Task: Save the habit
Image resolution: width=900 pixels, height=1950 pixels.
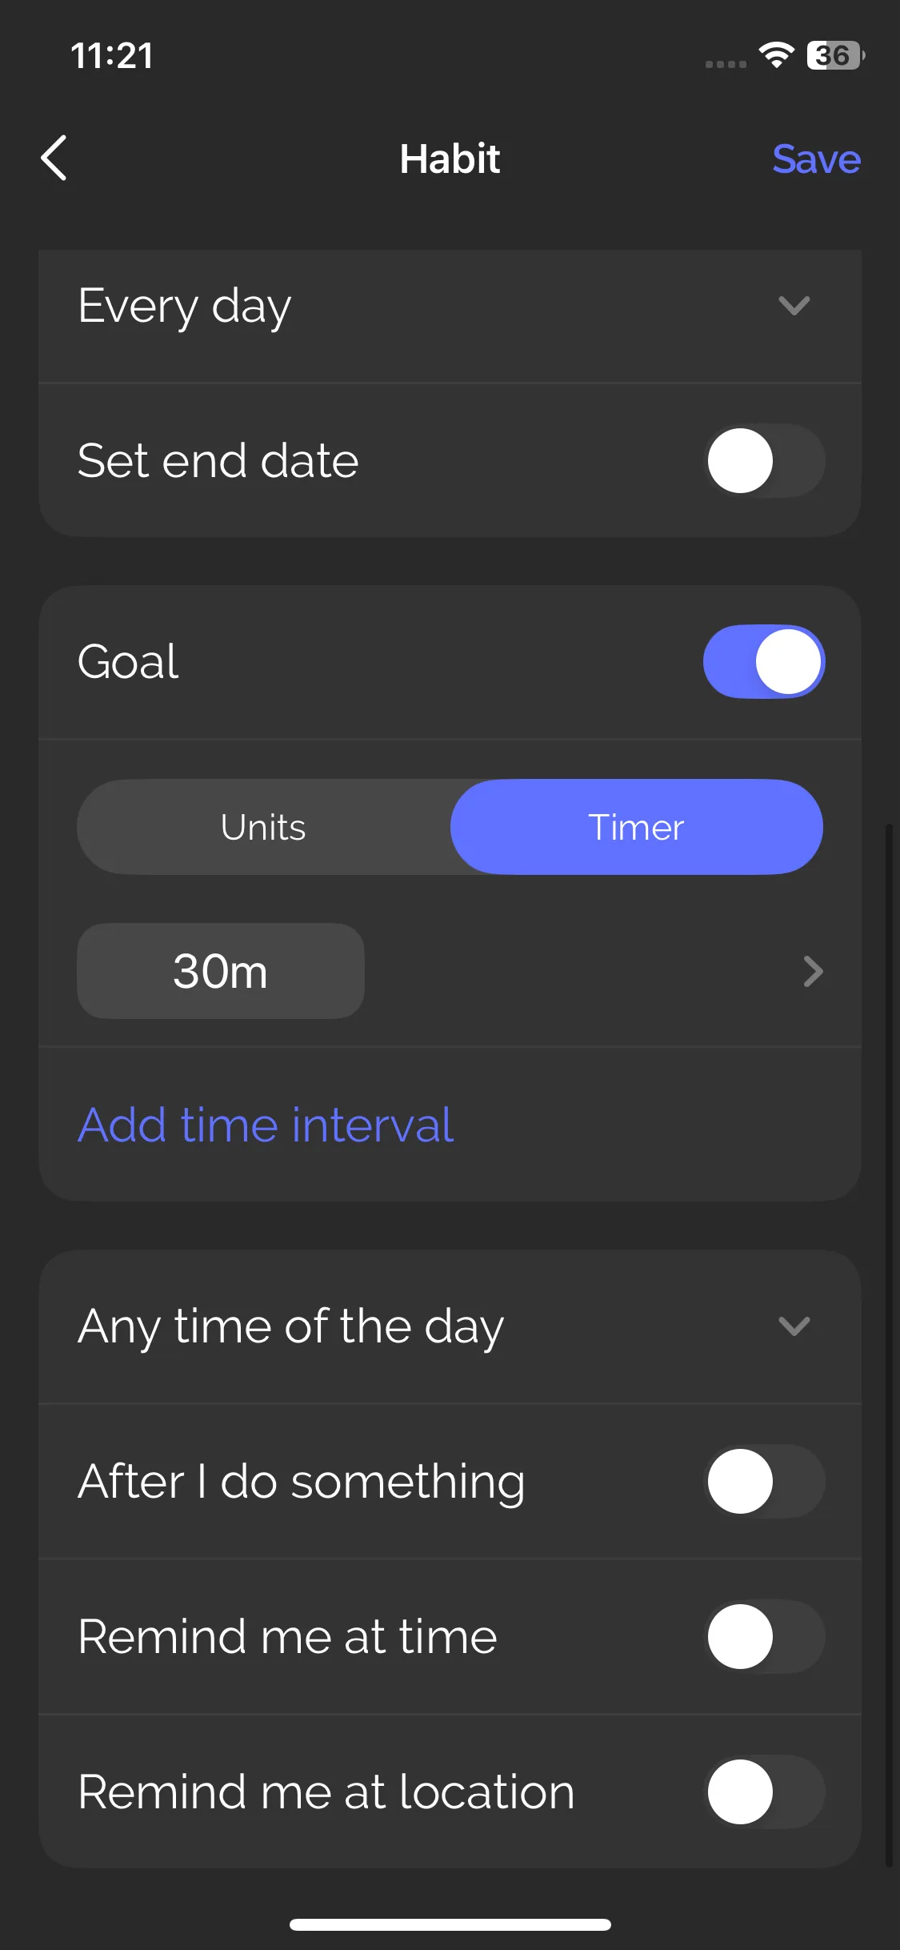Action: [x=816, y=158]
